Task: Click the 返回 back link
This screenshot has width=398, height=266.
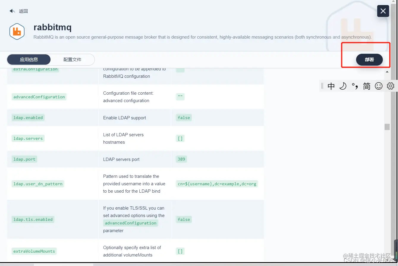Action: coord(23,11)
